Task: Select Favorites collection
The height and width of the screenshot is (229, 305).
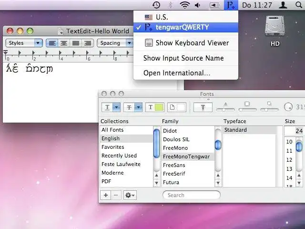Action: 127,147
